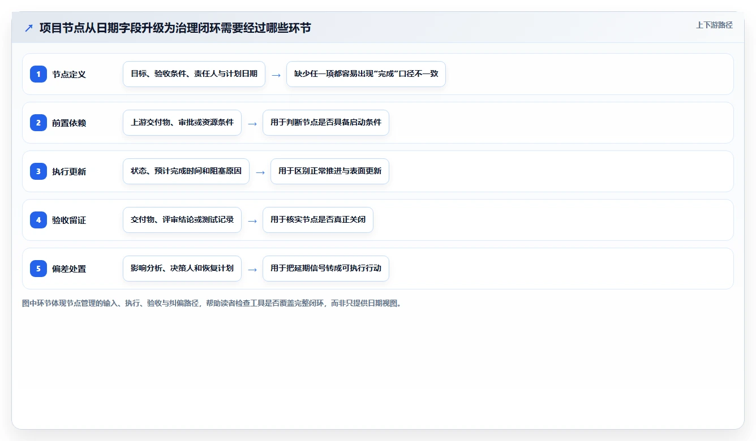756x441 pixels.
Task: Click the 目标、验收条件、责任人与计划日期 box
Action: point(194,74)
